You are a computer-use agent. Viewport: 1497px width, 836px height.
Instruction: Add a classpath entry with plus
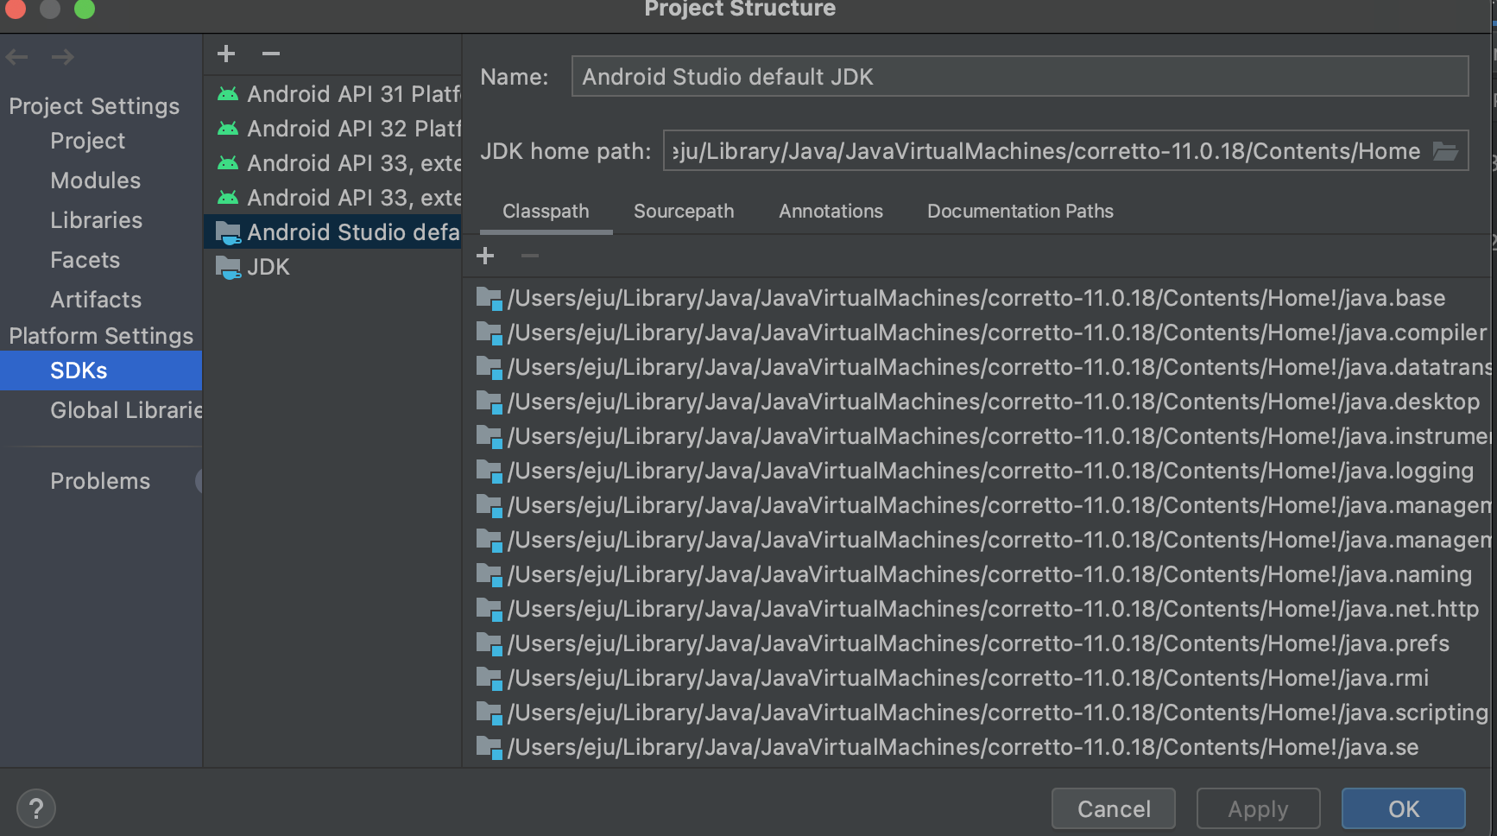tap(485, 256)
